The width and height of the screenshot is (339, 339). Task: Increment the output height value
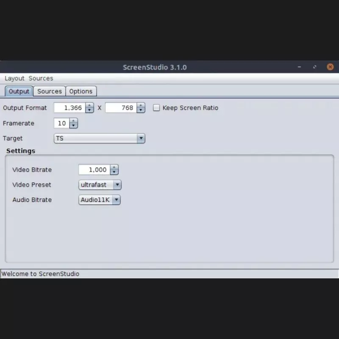tap(140, 106)
